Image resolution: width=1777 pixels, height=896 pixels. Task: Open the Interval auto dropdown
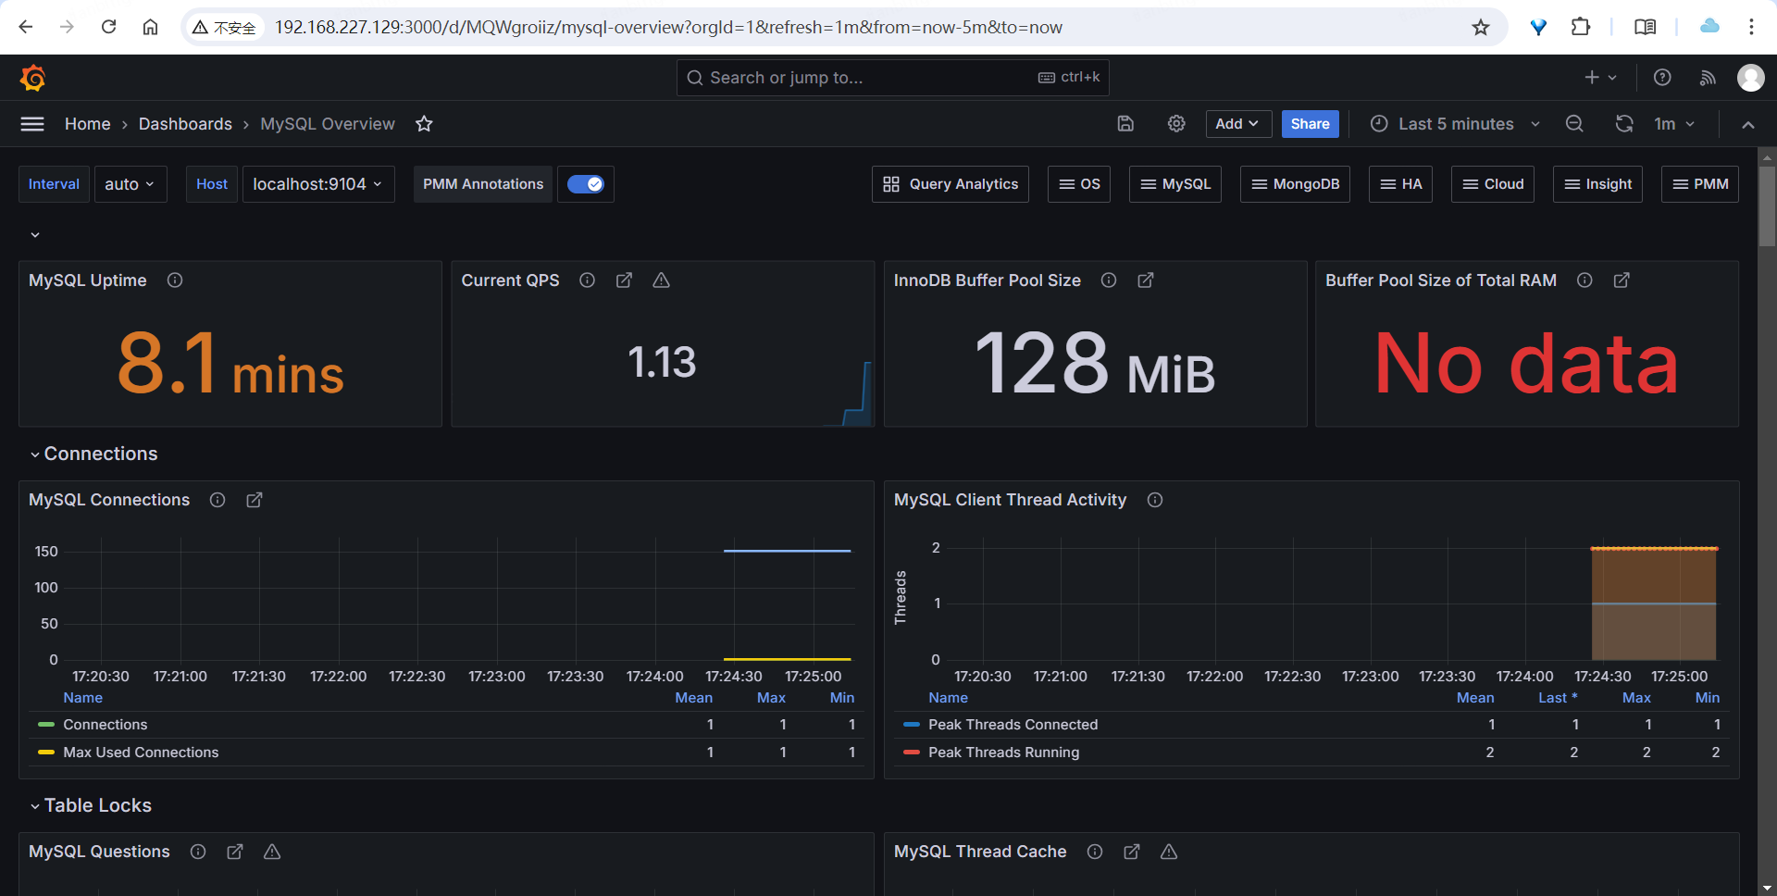130,184
